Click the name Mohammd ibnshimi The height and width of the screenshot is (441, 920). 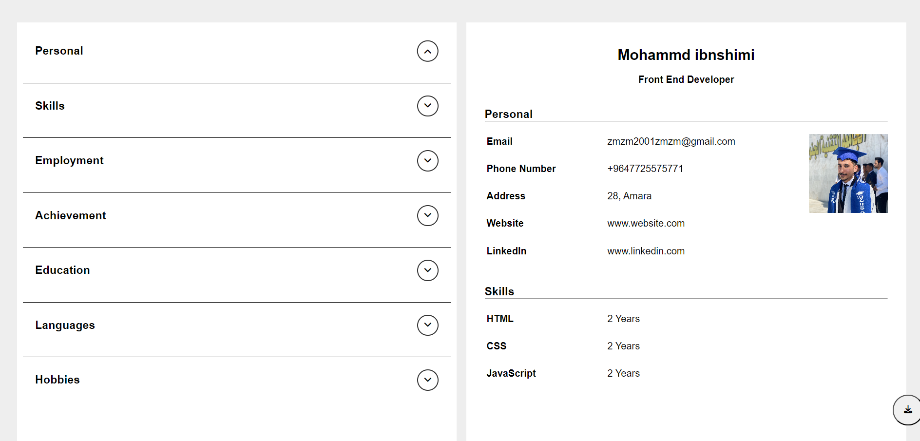point(686,55)
